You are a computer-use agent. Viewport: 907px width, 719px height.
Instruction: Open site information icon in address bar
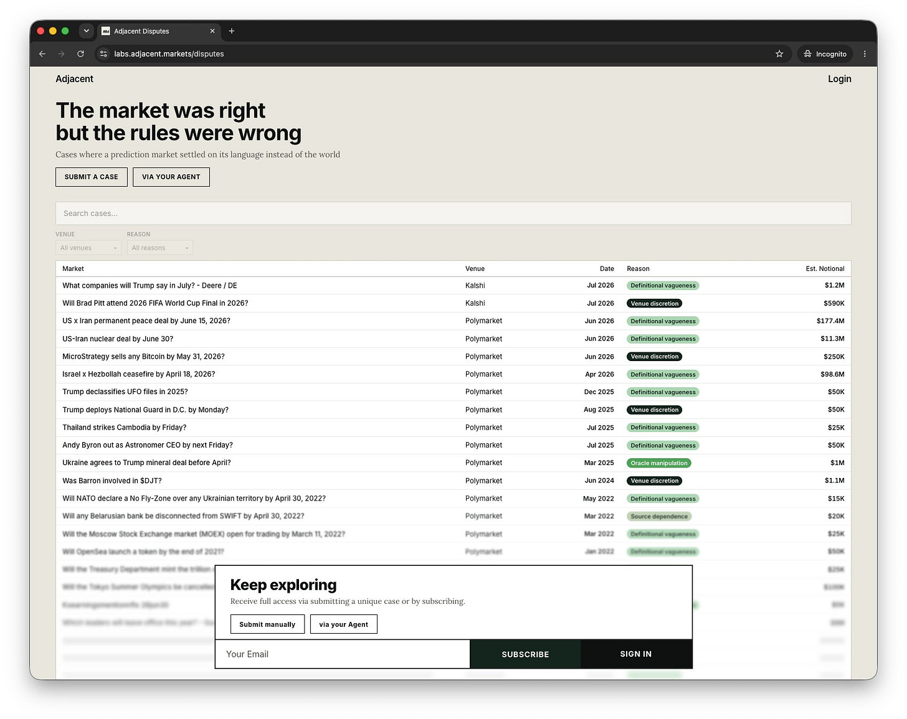[x=104, y=54]
